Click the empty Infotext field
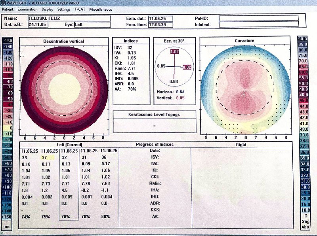Image resolution: width=317 pixels, height=236 pixels. tap(259, 25)
